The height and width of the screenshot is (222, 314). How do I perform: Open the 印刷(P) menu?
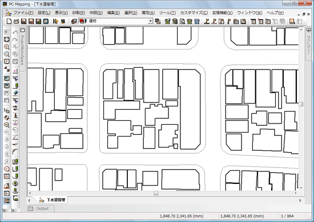coord(79,13)
